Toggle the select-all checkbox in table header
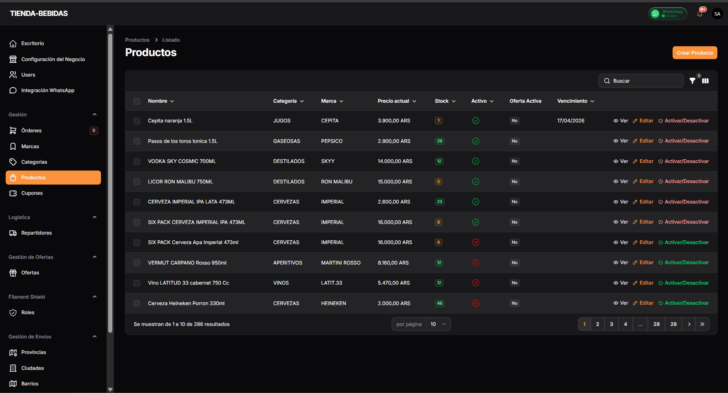Image resolution: width=728 pixels, height=393 pixels. point(137,101)
